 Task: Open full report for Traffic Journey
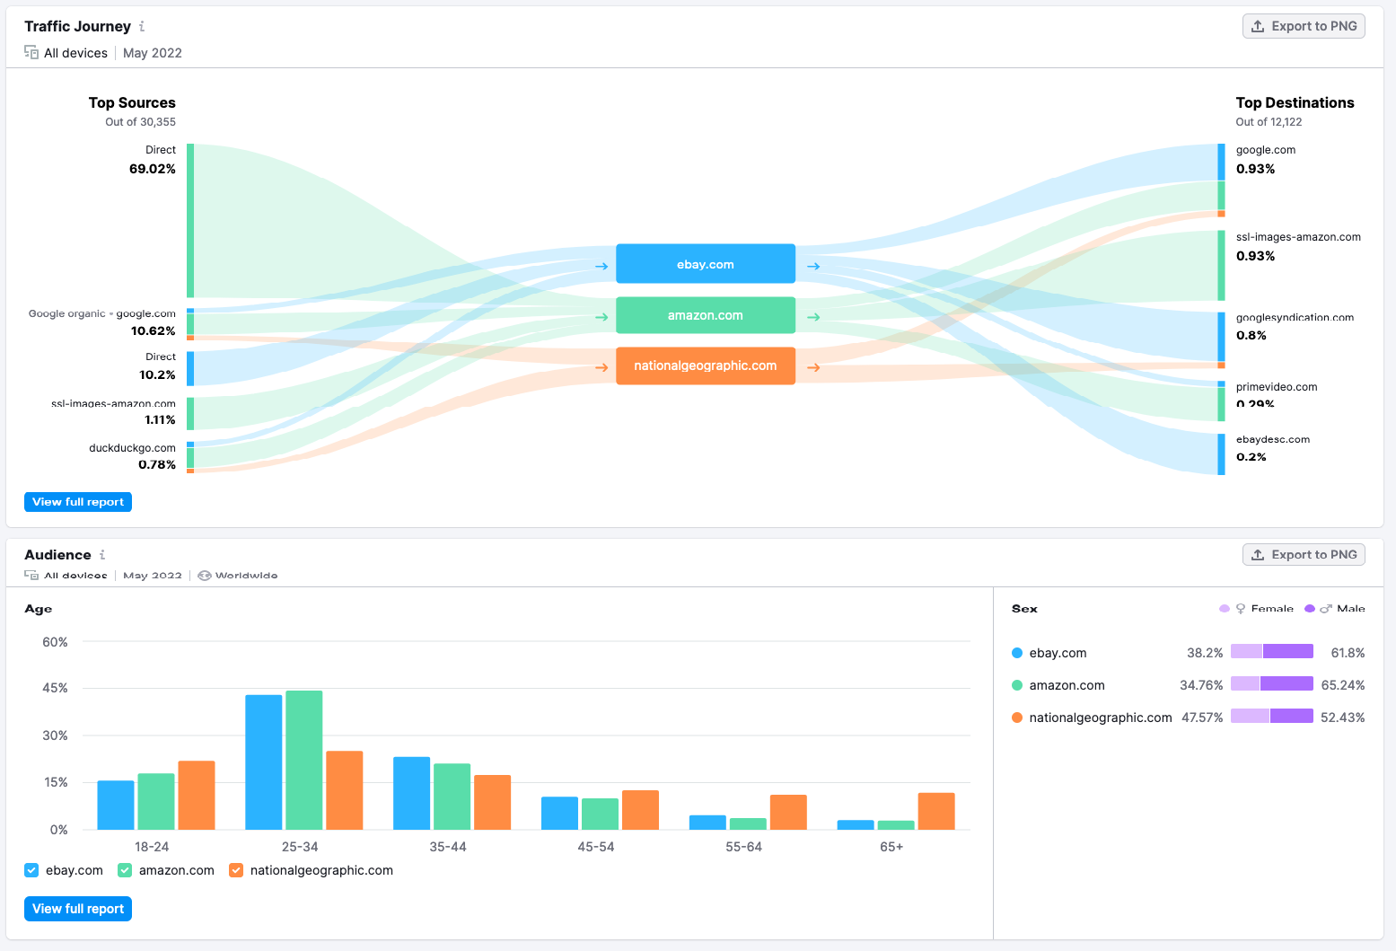point(78,502)
